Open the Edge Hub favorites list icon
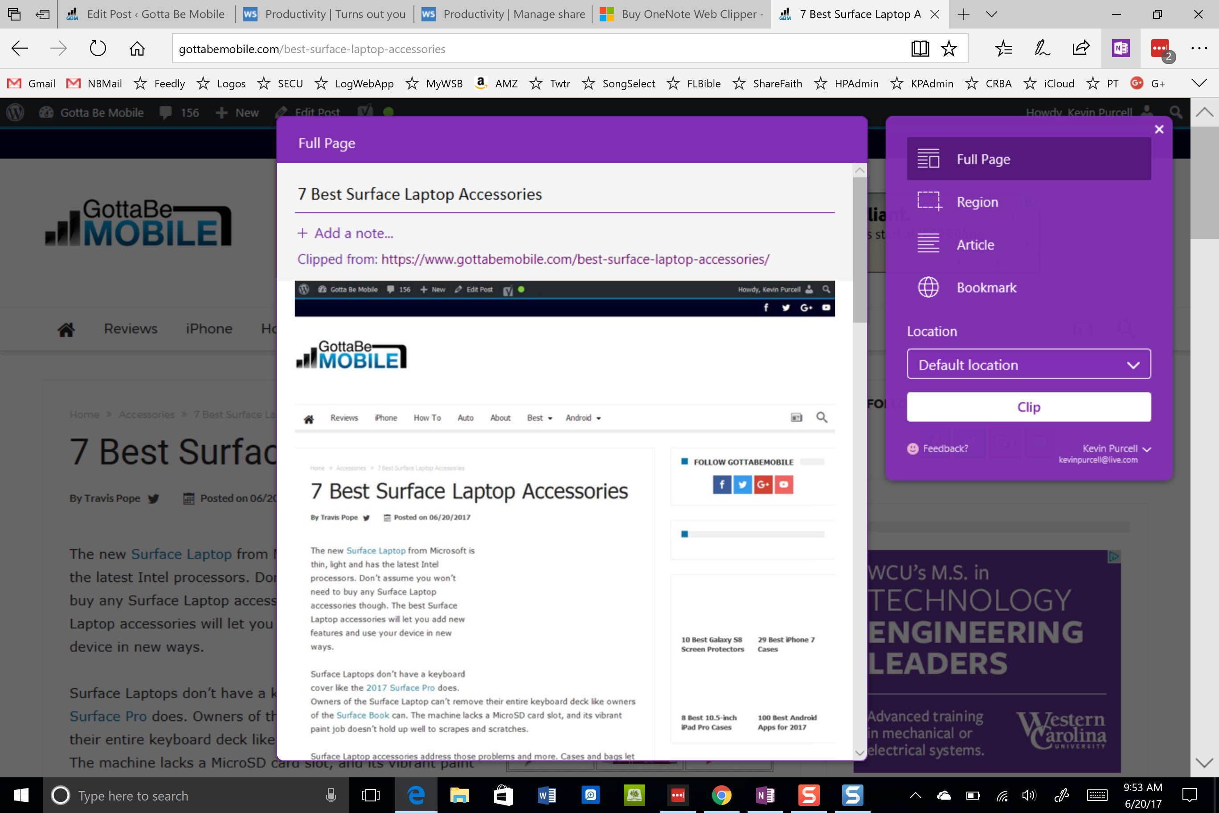Image resolution: width=1219 pixels, height=813 pixels. [x=1003, y=49]
